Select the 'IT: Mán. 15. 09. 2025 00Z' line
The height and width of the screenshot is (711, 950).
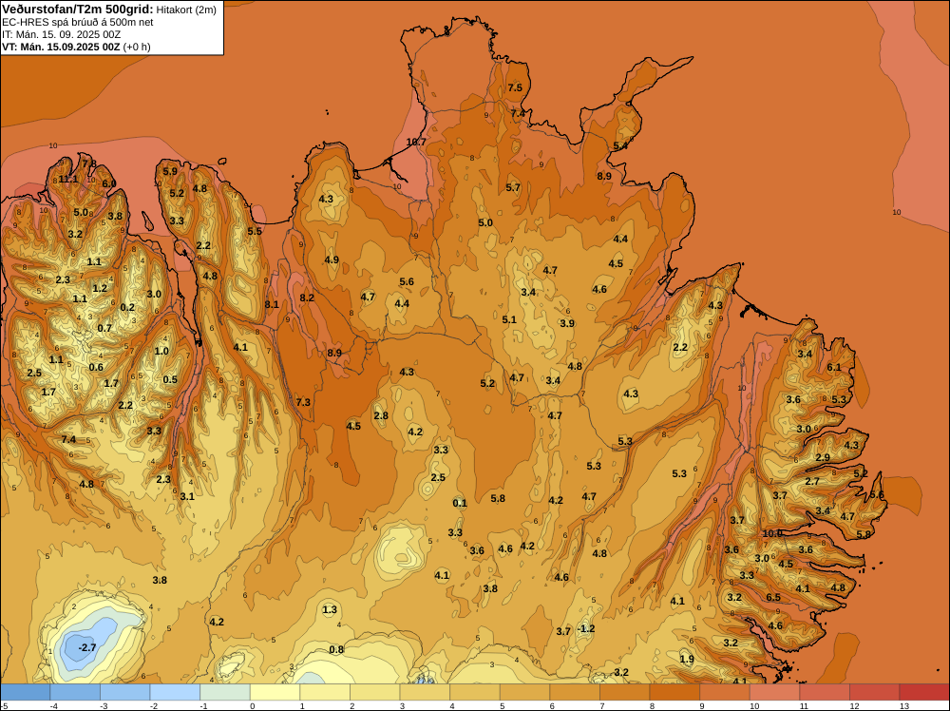coord(61,34)
